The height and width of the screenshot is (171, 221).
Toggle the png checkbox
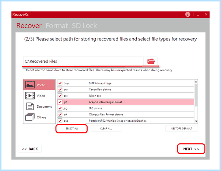tap(60, 121)
